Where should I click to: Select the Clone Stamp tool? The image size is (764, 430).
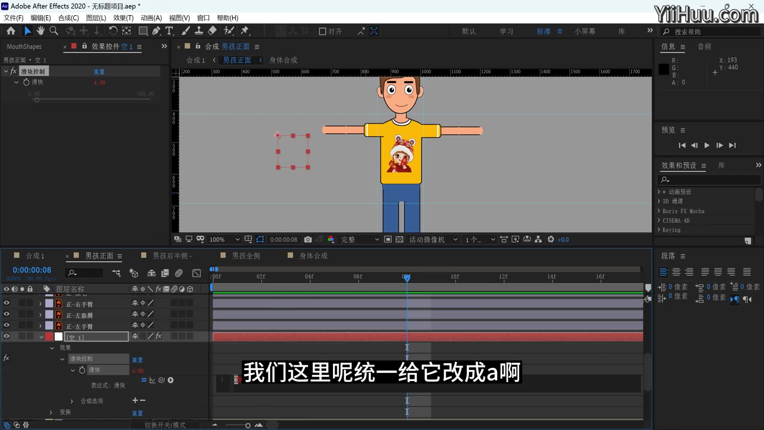pos(199,31)
